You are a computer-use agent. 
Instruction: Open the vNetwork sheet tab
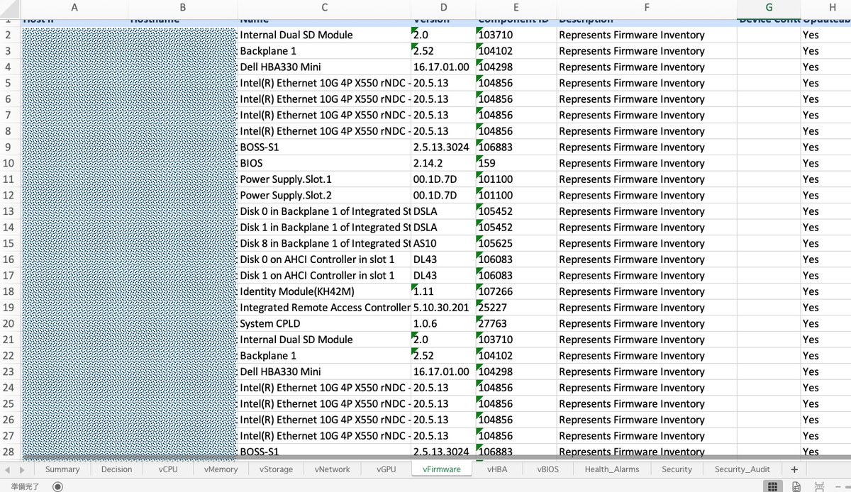pyautogui.click(x=332, y=469)
